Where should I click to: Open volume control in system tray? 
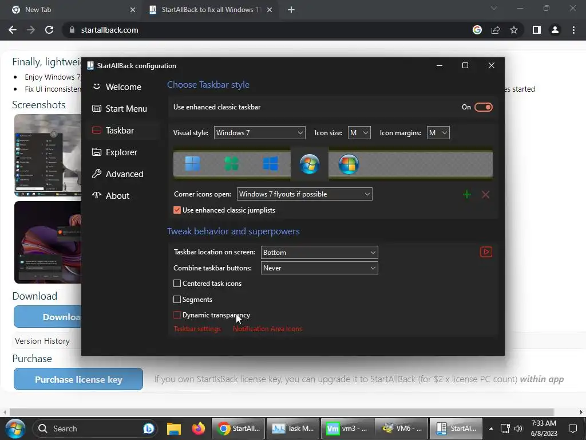[x=518, y=429]
